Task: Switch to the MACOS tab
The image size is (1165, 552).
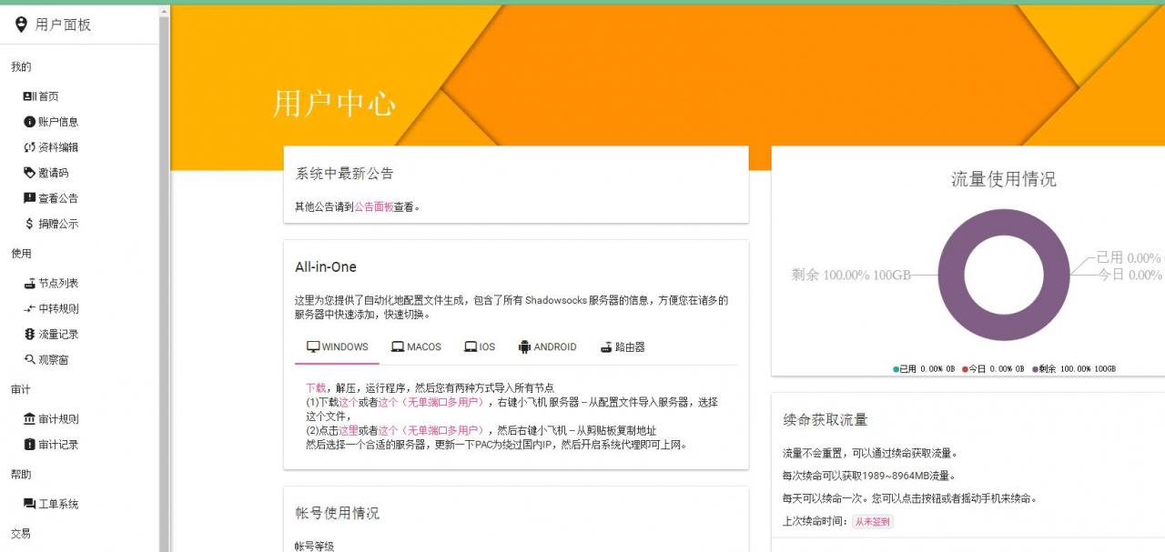Action: click(416, 347)
